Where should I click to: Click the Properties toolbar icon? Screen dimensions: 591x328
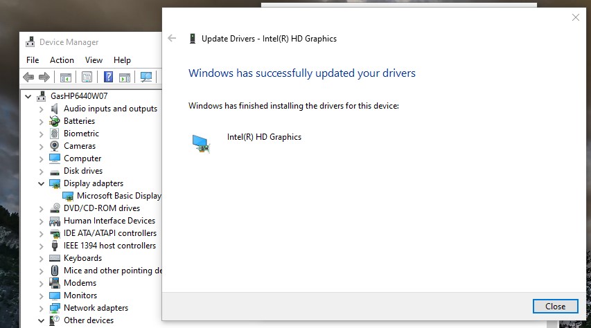(87, 78)
